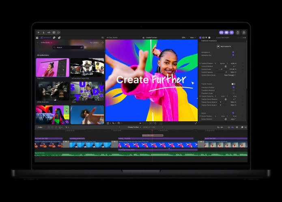This screenshot has height=202, width=282.
Task: Click the plus new project toolbar icon
Action: point(38,32)
